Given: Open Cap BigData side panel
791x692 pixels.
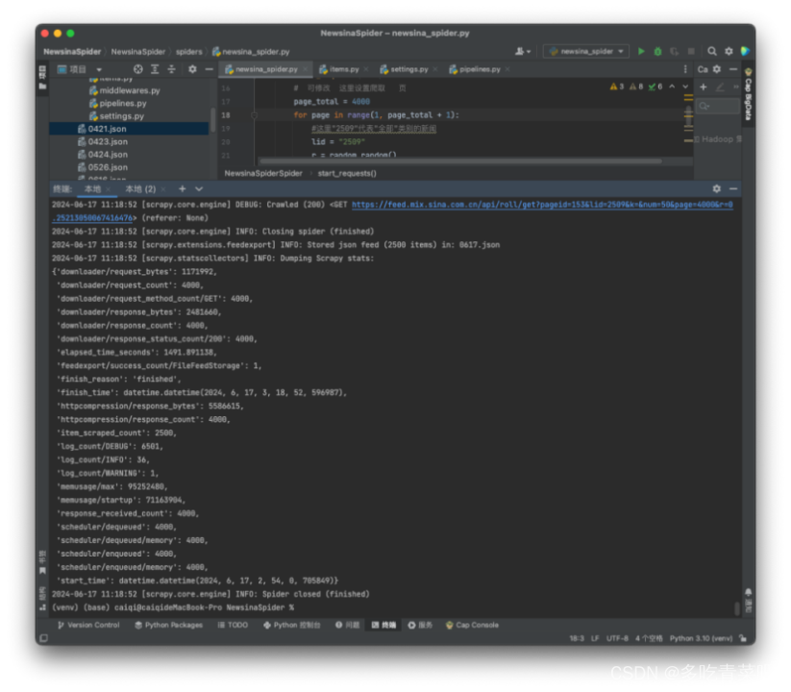Looking at the screenshot, I should point(748,94).
